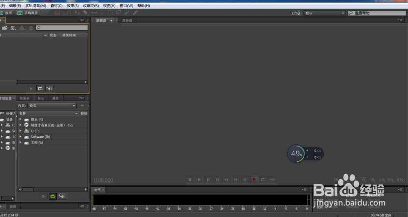The height and width of the screenshot is (217, 408).
Task: Select the Razor cut tool
Action: pos(85,13)
